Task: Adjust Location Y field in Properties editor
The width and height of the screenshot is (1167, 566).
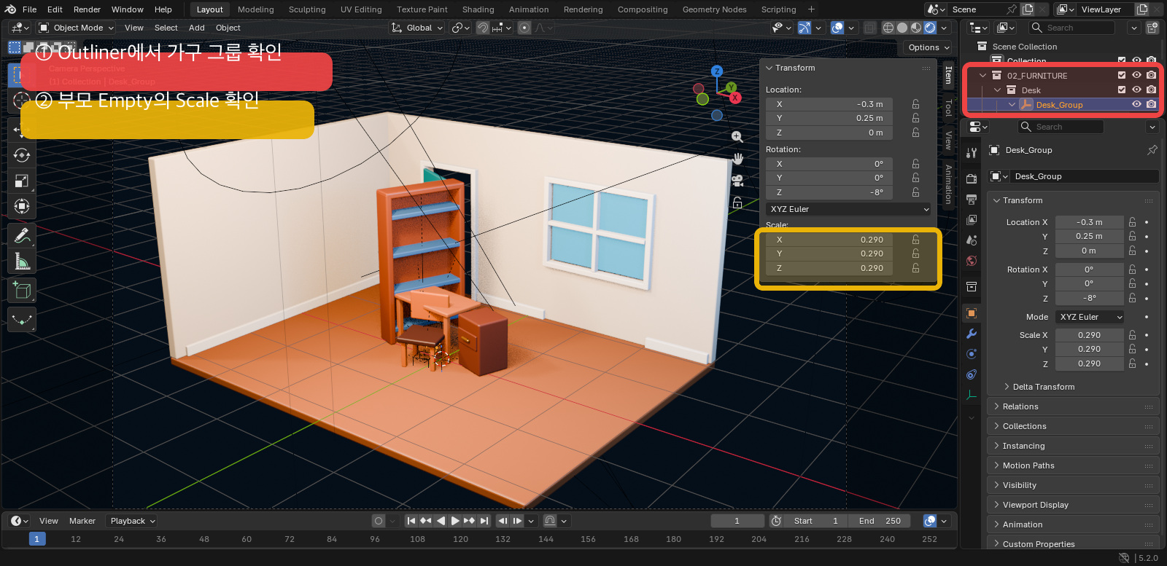Action: click(x=1089, y=236)
